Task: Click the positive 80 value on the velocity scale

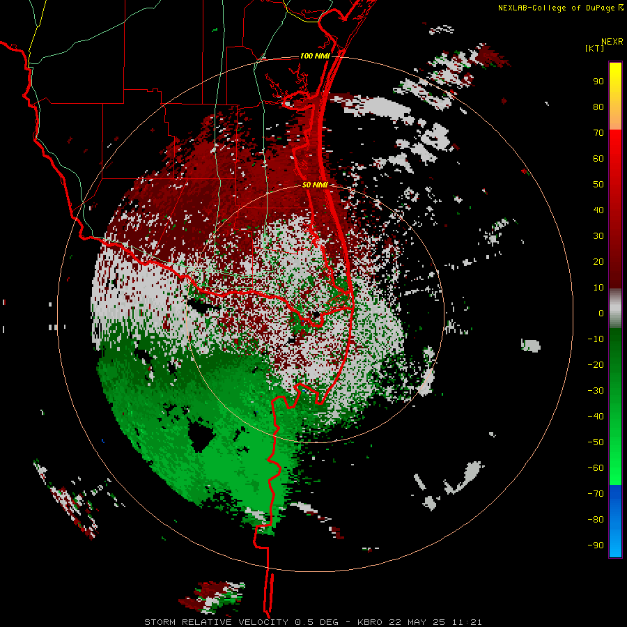Action: coord(598,107)
